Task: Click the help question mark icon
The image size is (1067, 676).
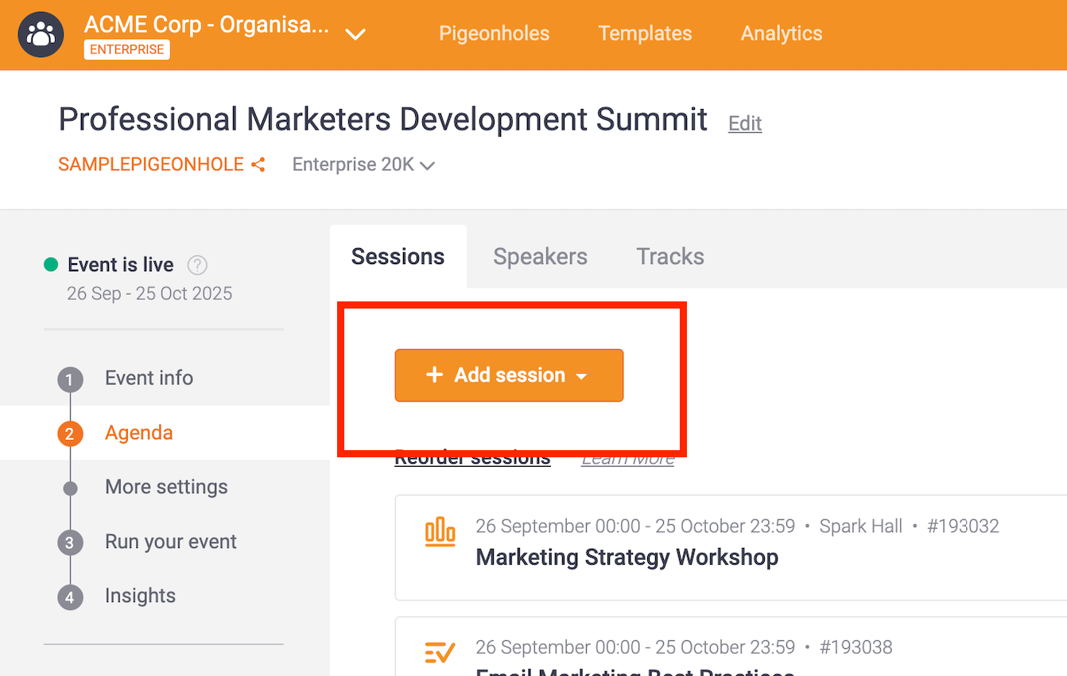Action: point(197,265)
